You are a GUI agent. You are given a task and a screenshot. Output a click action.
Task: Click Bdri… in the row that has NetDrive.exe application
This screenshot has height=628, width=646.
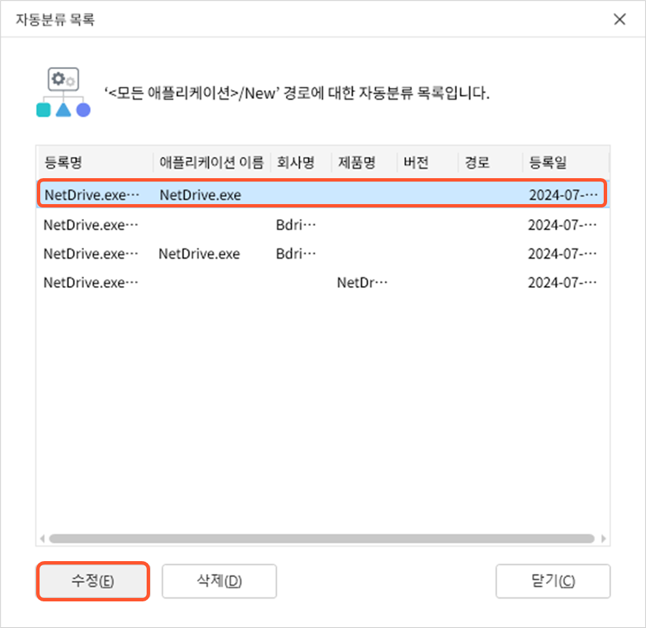(296, 254)
